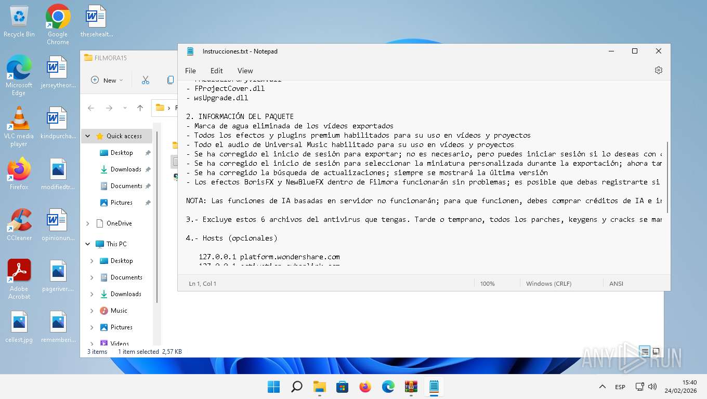
Task: Expand Documents under This PC
Action: tap(92, 277)
